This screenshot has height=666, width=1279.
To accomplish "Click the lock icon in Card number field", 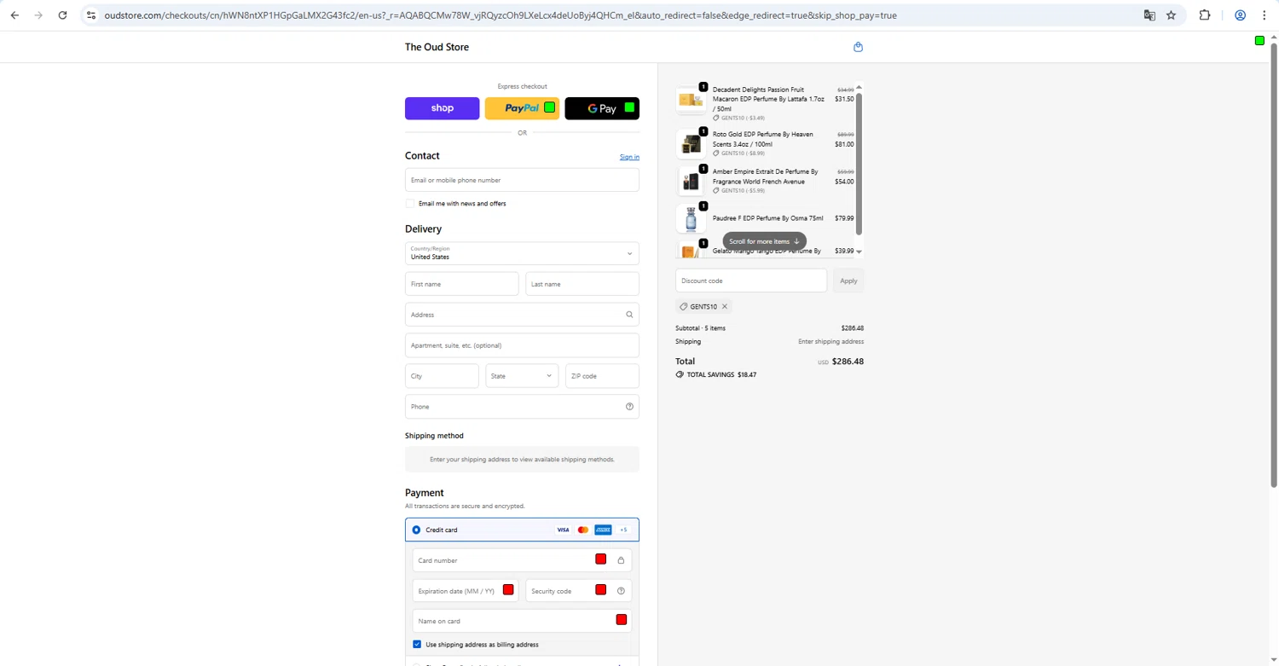I will (621, 560).
